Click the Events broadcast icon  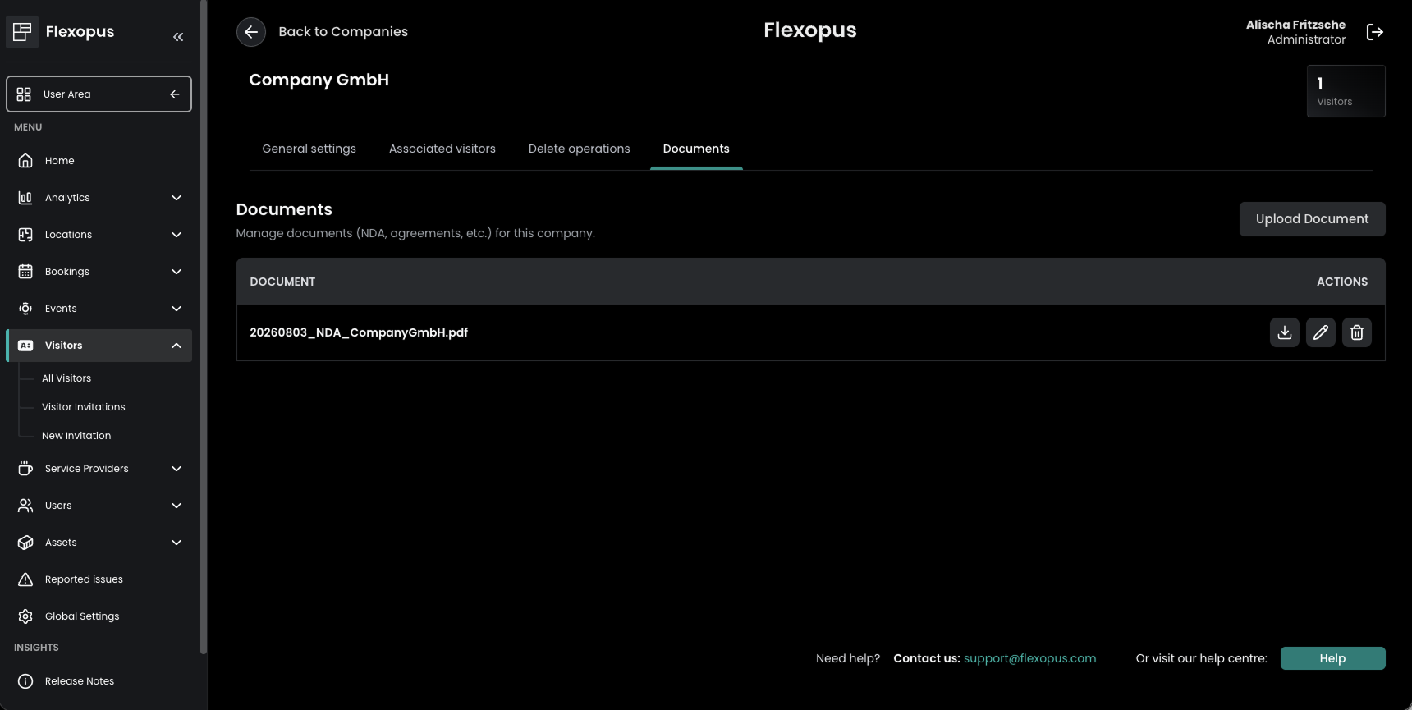pos(25,309)
